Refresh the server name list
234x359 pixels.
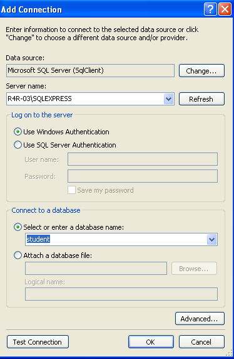point(201,99)
